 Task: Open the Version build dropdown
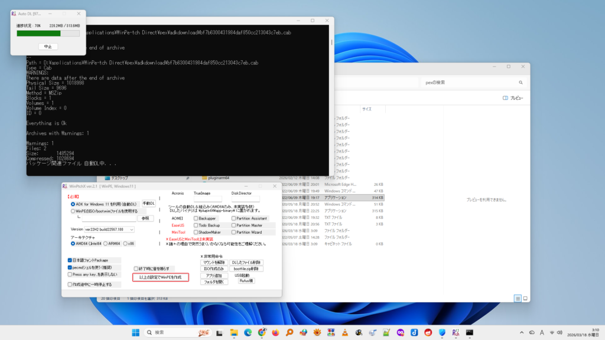[109, 229]
